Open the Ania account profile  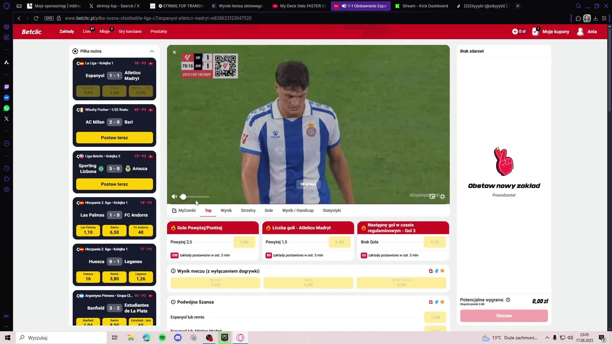(x=587, y=32)
